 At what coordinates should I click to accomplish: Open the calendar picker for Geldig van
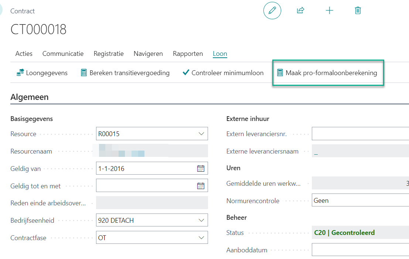point(201,169)
